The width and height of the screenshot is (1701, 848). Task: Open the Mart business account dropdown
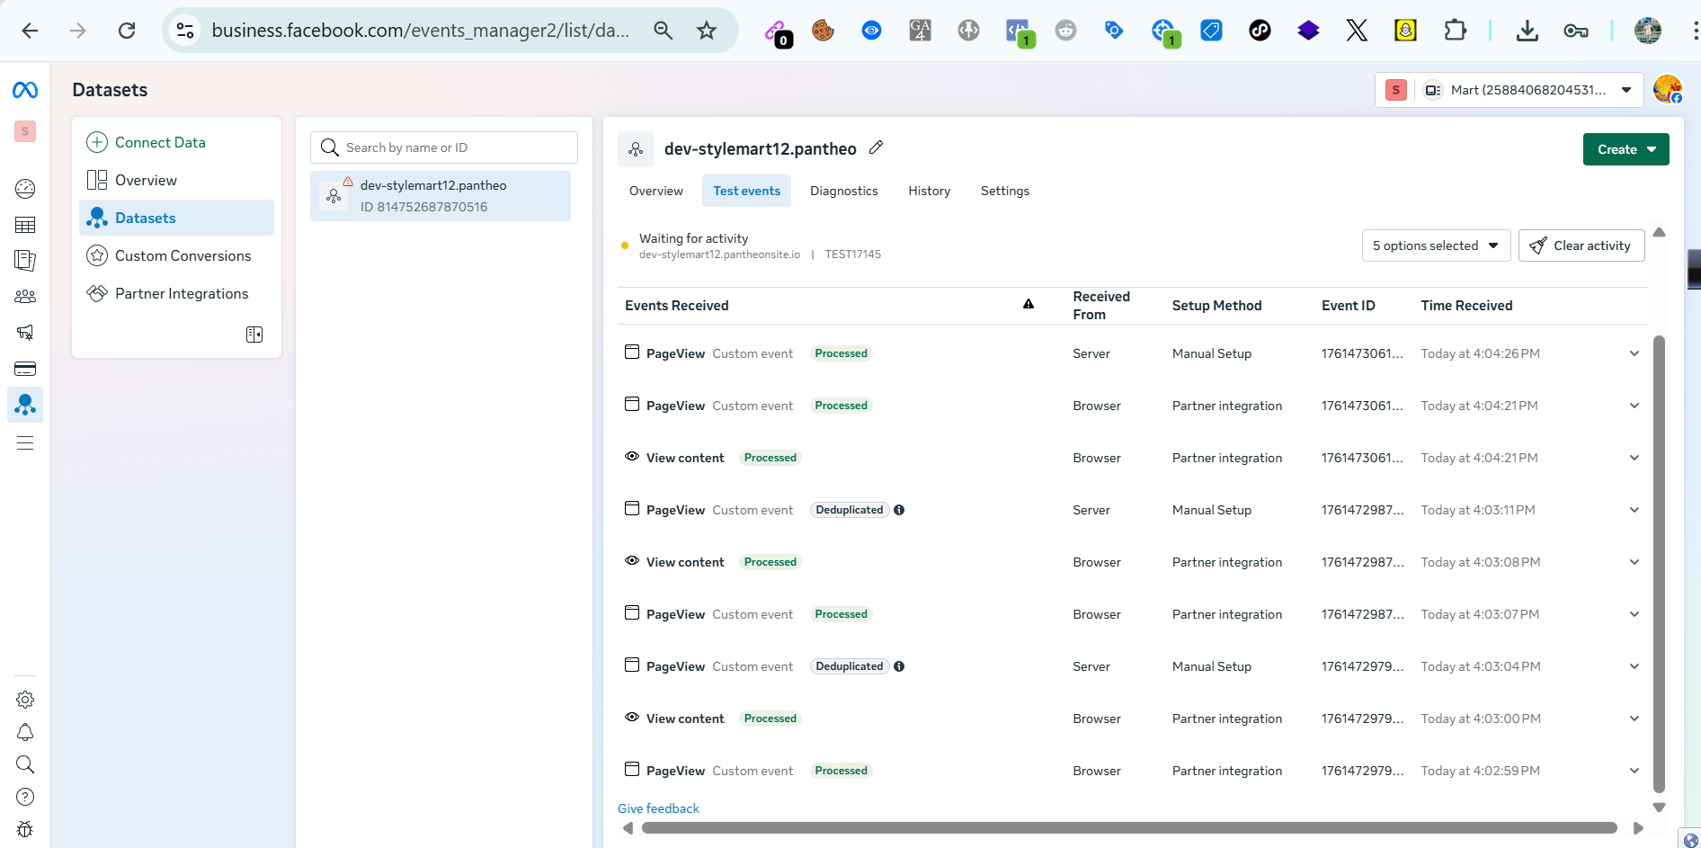tap(1527, 90)
